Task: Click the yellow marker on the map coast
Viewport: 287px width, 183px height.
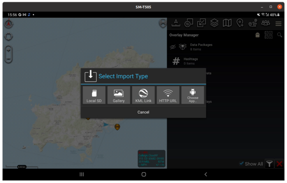Action: pyautogui.click(x=117, y=127)
